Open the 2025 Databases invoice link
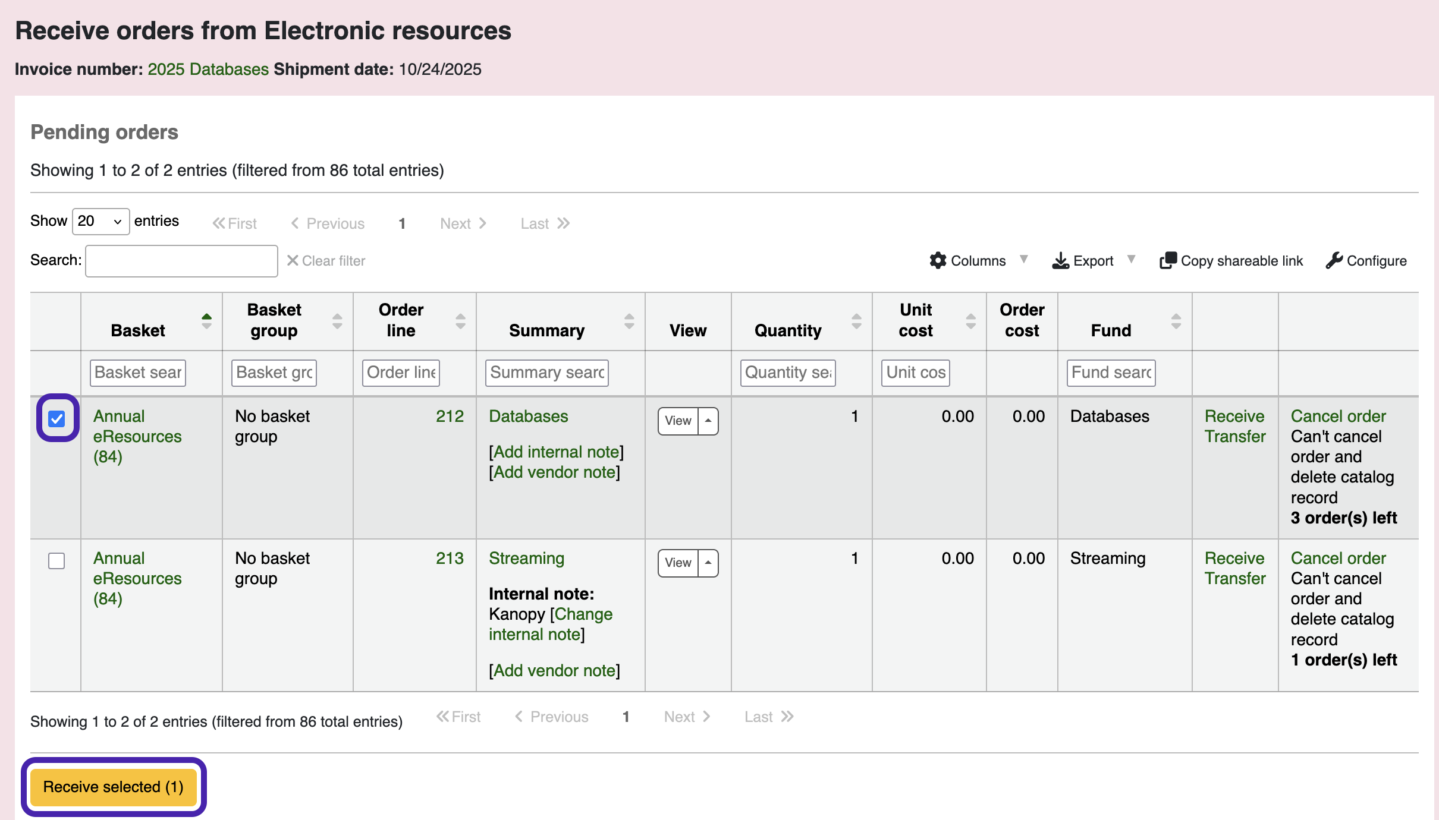The image size is (1439, 820). (208, 70)
